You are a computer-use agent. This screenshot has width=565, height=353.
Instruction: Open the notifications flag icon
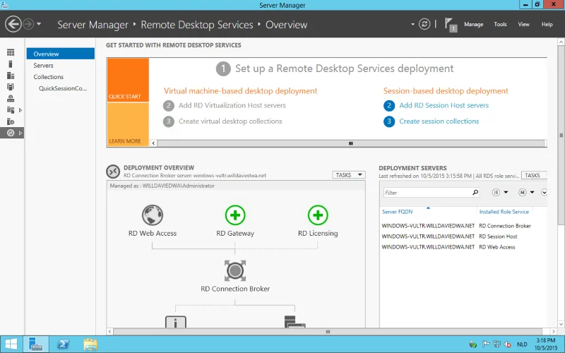pos(451,25)
